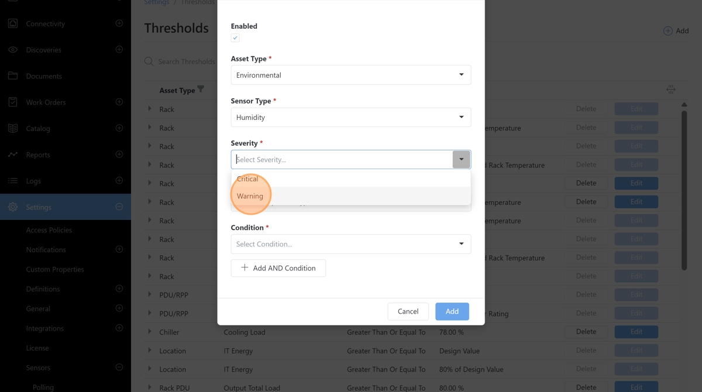The image size is (702, 392).
Task: Click the Connectivity sidebar icon
Action: 13,23
